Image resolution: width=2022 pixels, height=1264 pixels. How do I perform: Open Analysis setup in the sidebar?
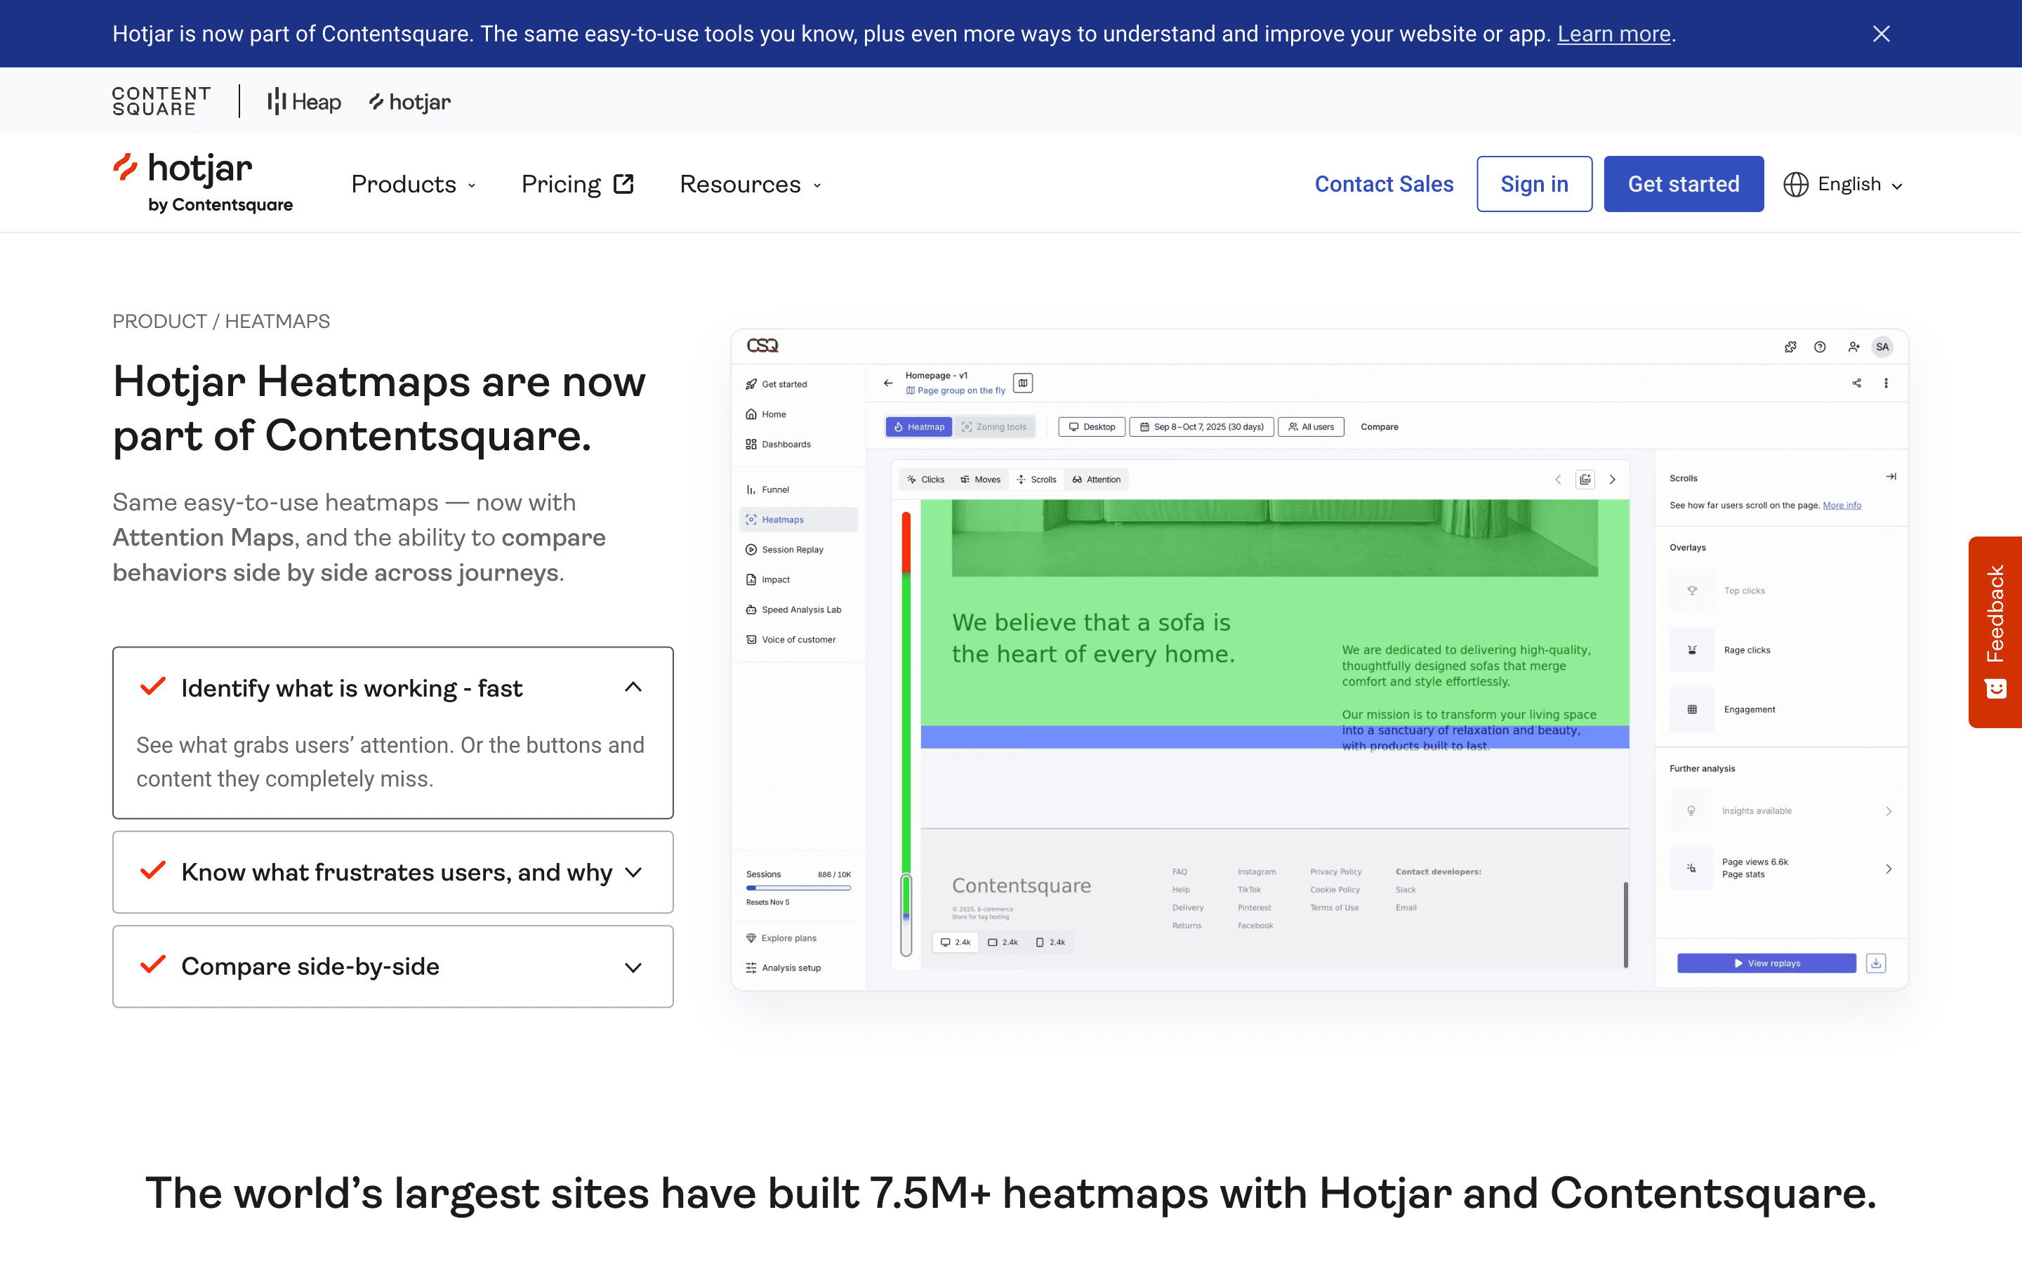(x=783, y=968)
